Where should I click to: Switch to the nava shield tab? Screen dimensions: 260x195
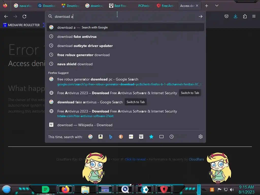[23, 6]
